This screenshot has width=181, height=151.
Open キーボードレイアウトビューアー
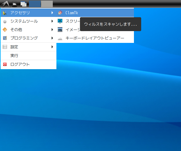point(95,38)
